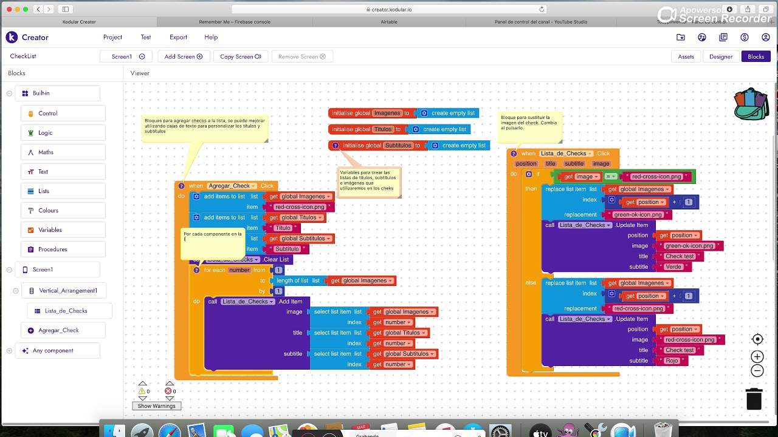Zoom in using the plus magnifier icon
The height and width of the screenshot is (437, 778).
[757, 356]
